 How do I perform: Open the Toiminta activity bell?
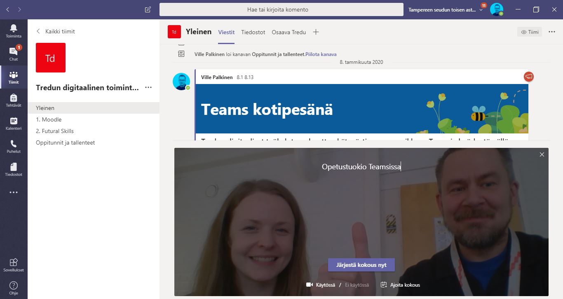tap(14, 31)
